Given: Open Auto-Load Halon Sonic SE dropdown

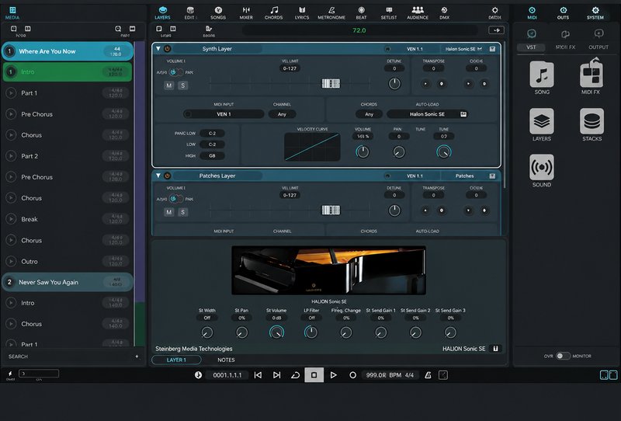Looking at the screenshot, I should click(428, 114).
